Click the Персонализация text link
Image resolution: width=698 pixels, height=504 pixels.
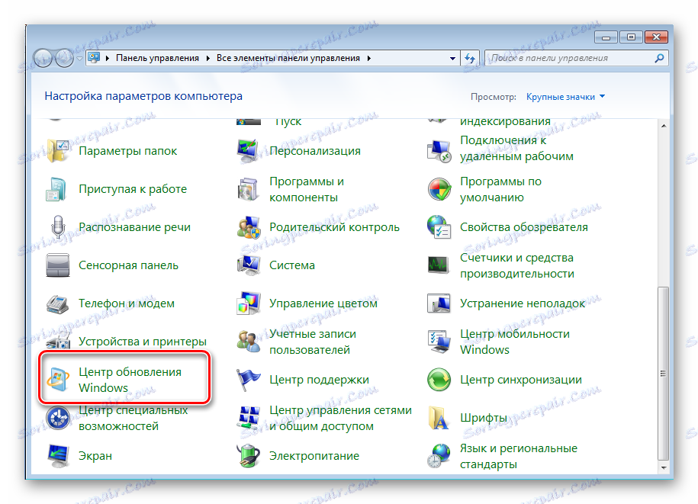[x=315, y=151]
